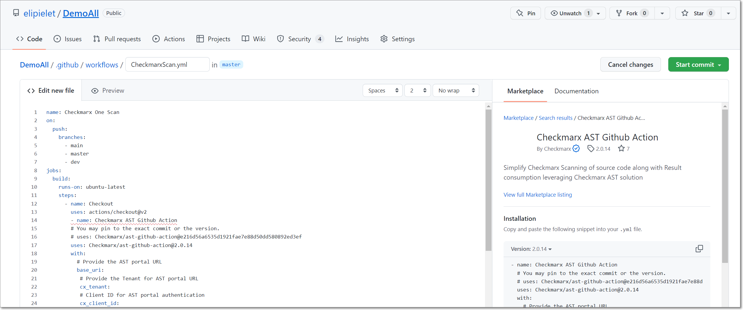Click the DemoAll repository title link
This screenshot has height=310, width=743.
81,13
